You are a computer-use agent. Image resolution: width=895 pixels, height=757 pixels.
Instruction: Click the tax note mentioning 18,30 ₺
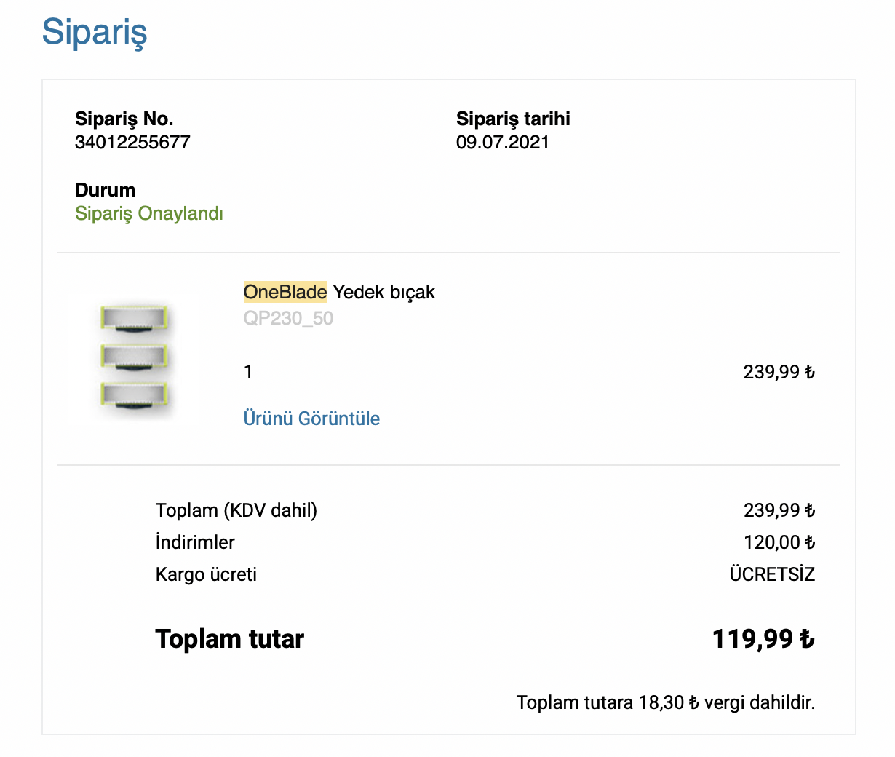[x=666, y=702]
